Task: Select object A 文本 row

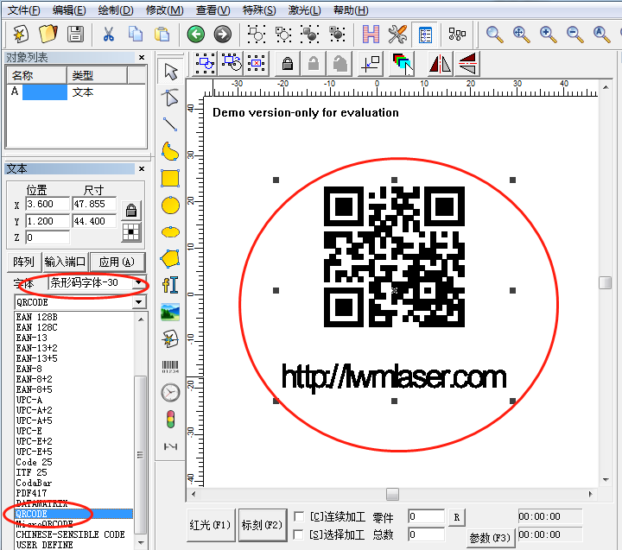Action: click(x=76, y=92)
